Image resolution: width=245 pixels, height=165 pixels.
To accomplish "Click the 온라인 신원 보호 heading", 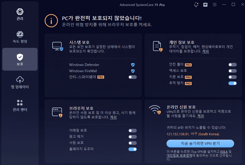I will point(181,107).
